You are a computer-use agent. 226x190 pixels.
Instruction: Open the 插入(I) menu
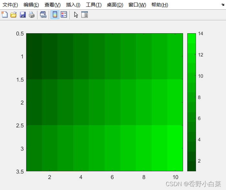[73, 5]
